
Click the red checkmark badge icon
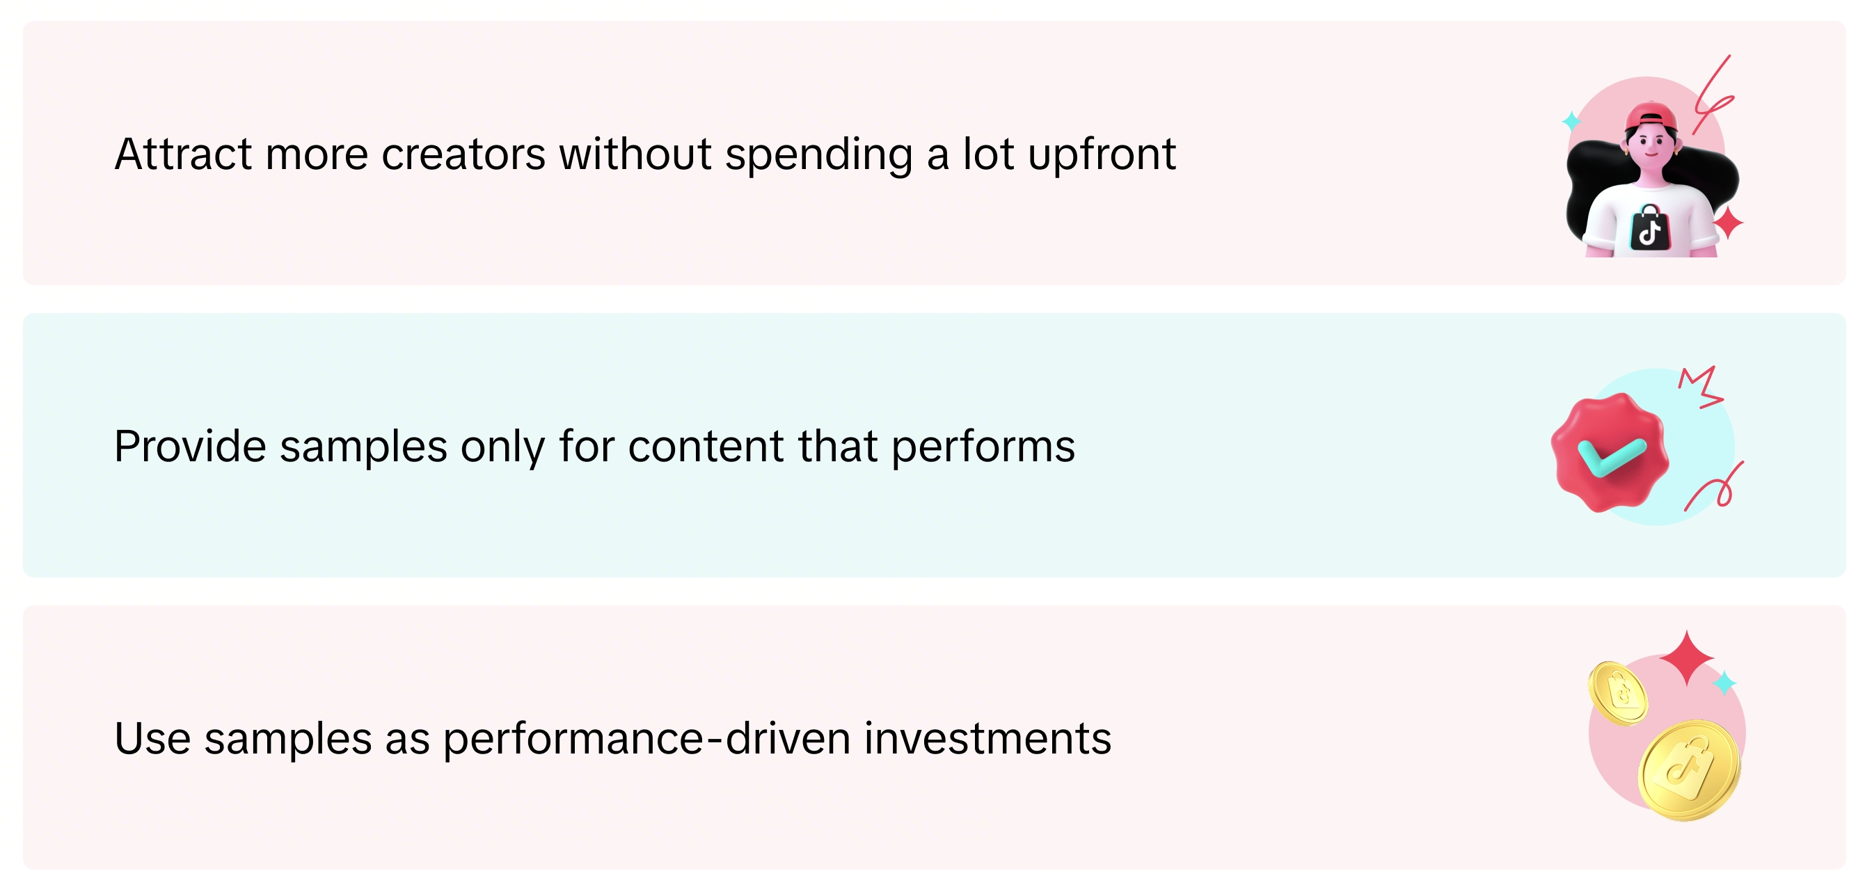(x=1610, y=452)
